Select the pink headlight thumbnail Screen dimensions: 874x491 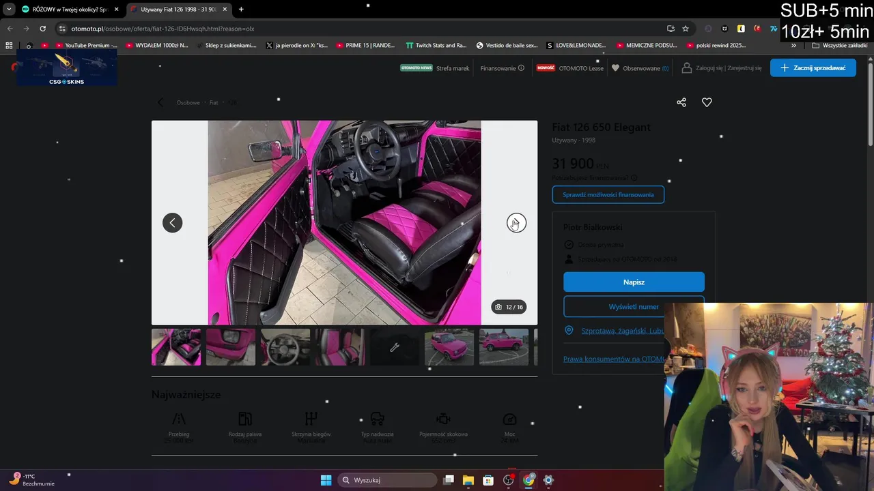231,347
